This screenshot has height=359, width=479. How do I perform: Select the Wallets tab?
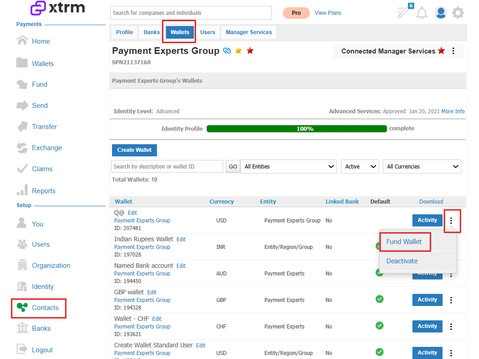(180, 32)
